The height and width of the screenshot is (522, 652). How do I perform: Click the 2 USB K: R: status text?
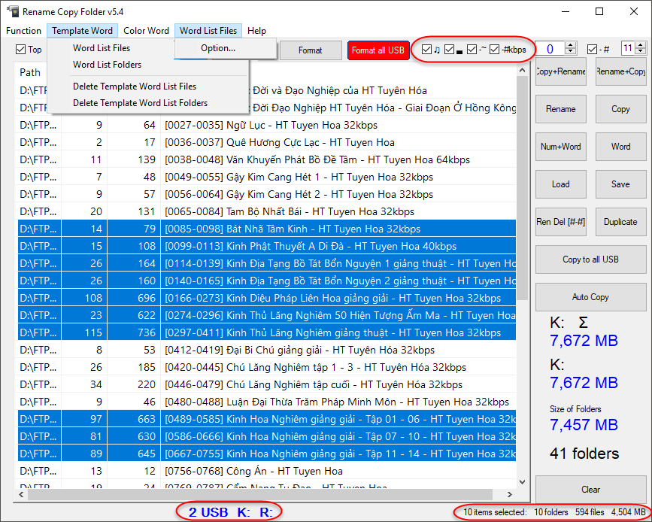(x=230, y=512)
